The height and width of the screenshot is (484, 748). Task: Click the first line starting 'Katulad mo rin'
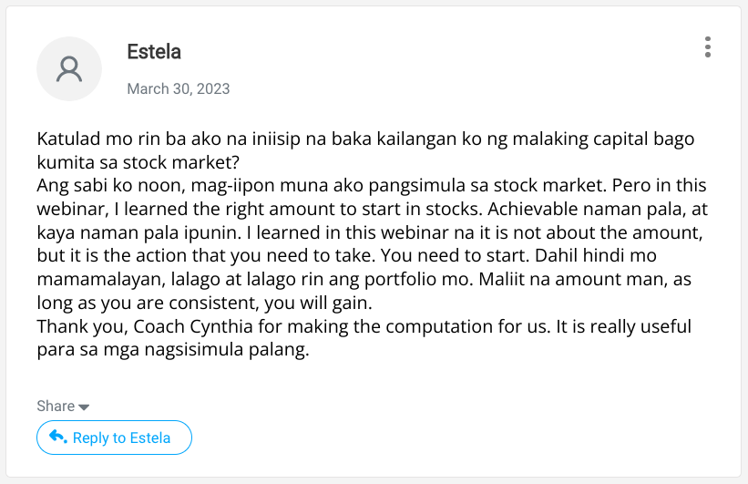click(x=365, y=139)
